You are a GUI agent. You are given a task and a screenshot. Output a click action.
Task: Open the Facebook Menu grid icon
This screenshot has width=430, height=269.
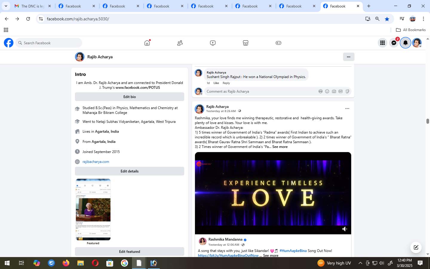pos(382,43)
